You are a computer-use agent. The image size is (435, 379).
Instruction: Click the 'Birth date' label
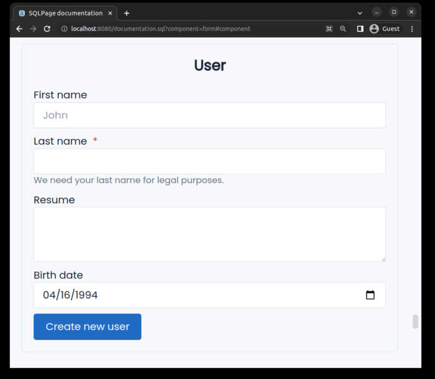(x=58, y=275)
